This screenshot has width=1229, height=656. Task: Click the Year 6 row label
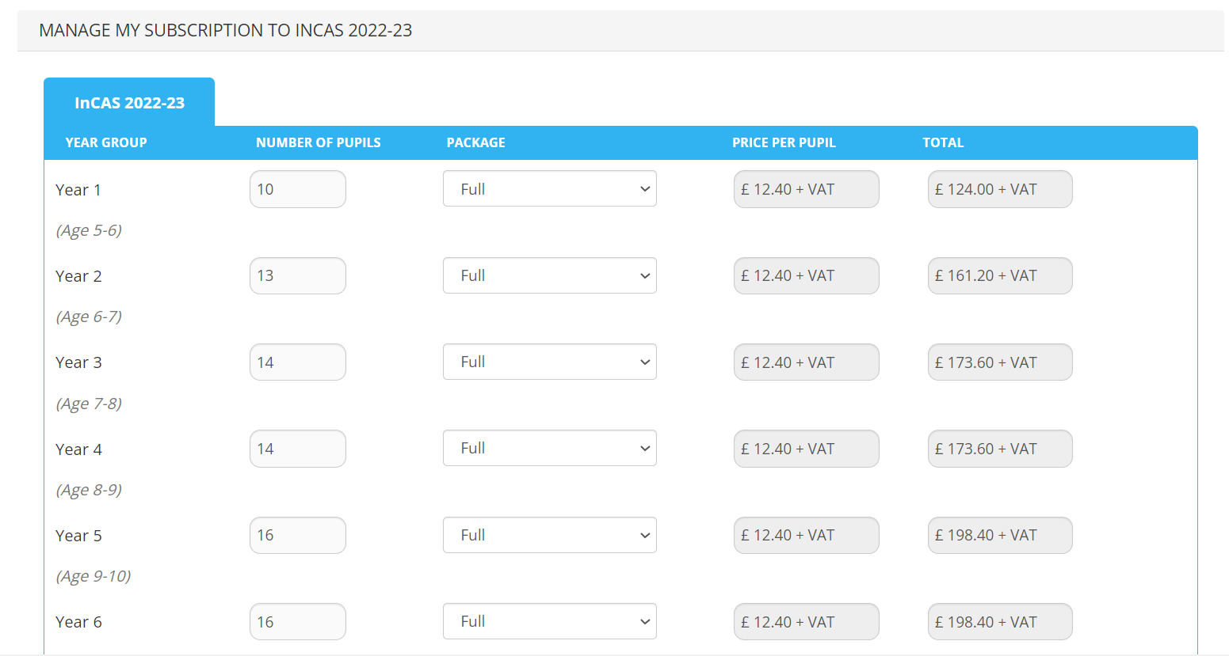coord(78,622)
